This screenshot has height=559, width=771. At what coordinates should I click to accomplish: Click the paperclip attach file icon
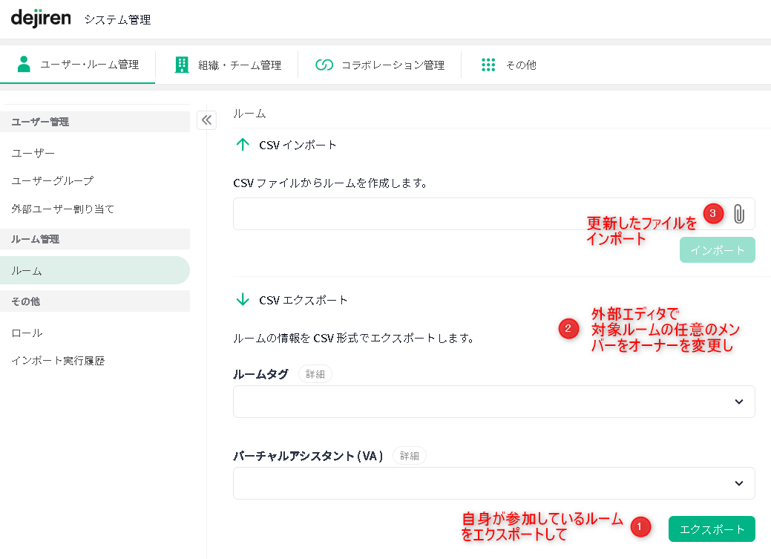[x=738, y=214]
